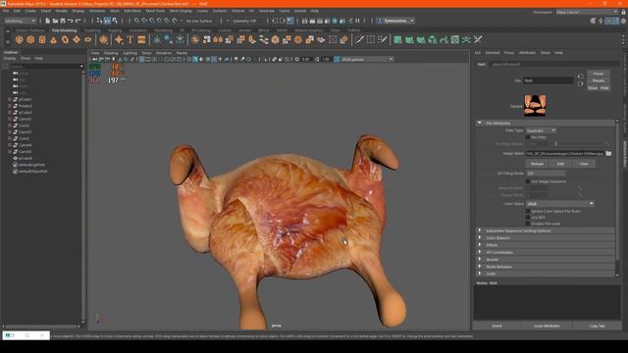The image size is (628, 353).
Task: Click the Image Name path field
Action: point(565,153)
